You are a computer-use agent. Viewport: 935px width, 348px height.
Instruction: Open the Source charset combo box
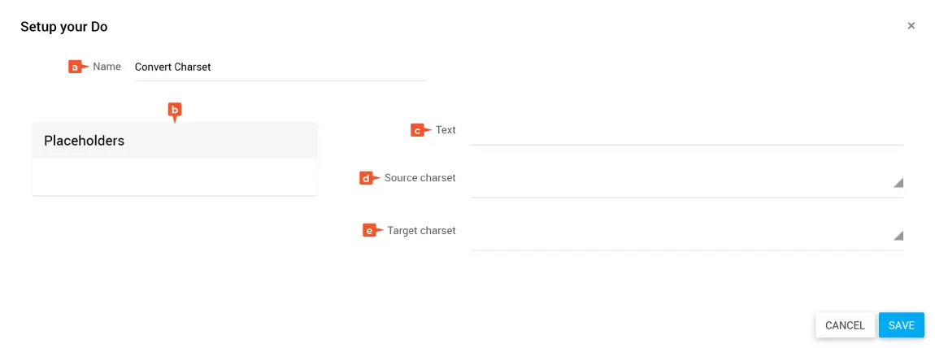[x=679, y=183]
